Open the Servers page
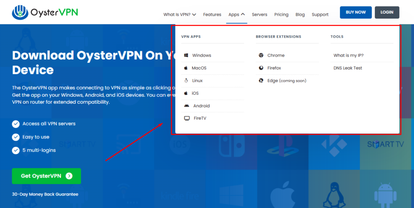Image resolution: width=414 pixels, height=208 pixels. (x=260, y=15)
